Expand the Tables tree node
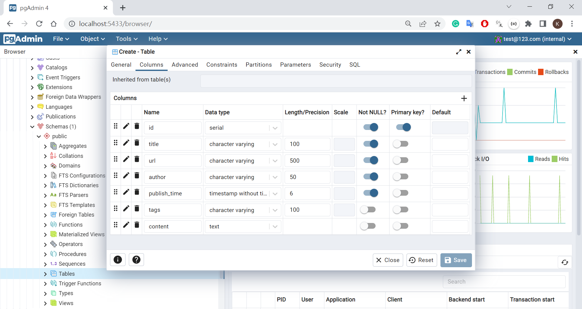The width and height of the screenshot is (582, 309). (x=45, y=274)
